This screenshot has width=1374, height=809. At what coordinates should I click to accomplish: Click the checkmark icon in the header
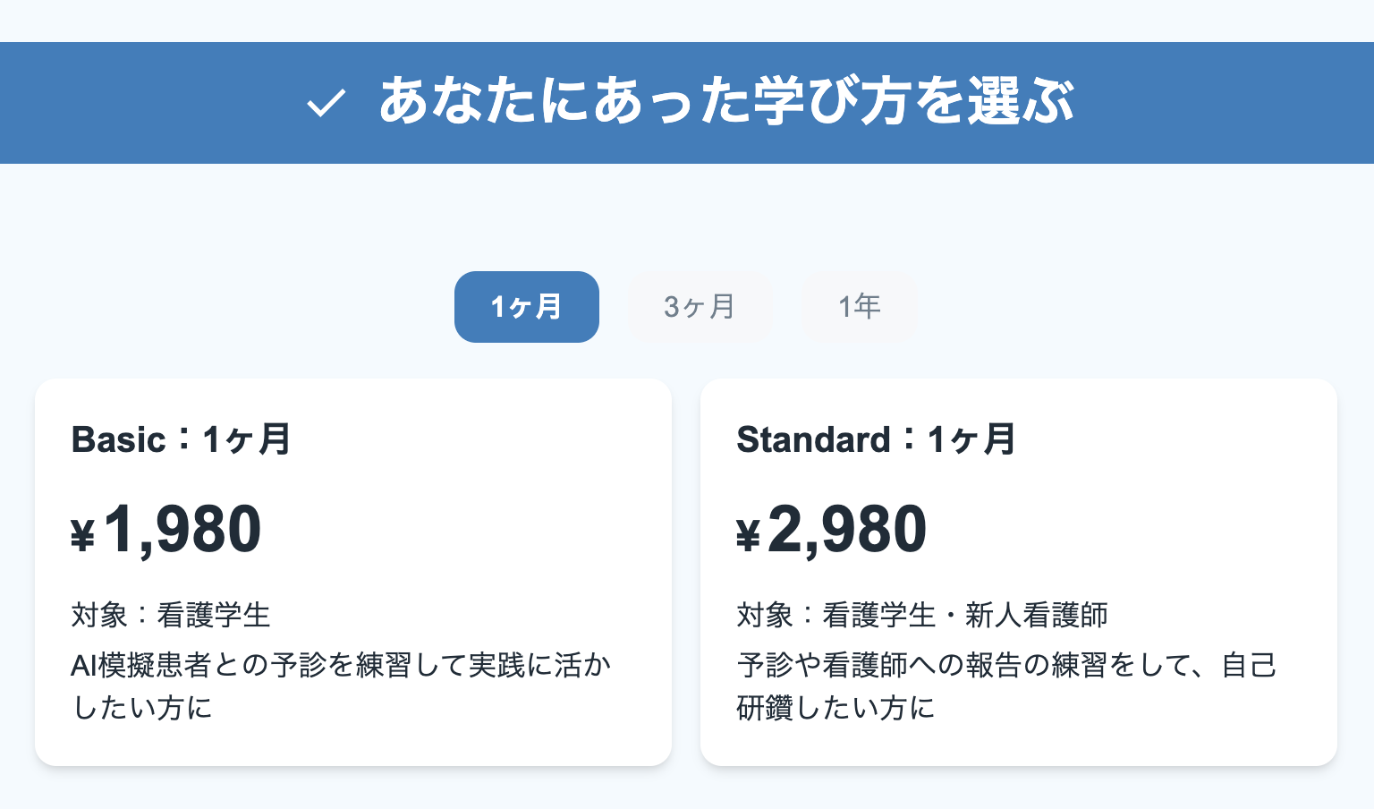(326, 103)
